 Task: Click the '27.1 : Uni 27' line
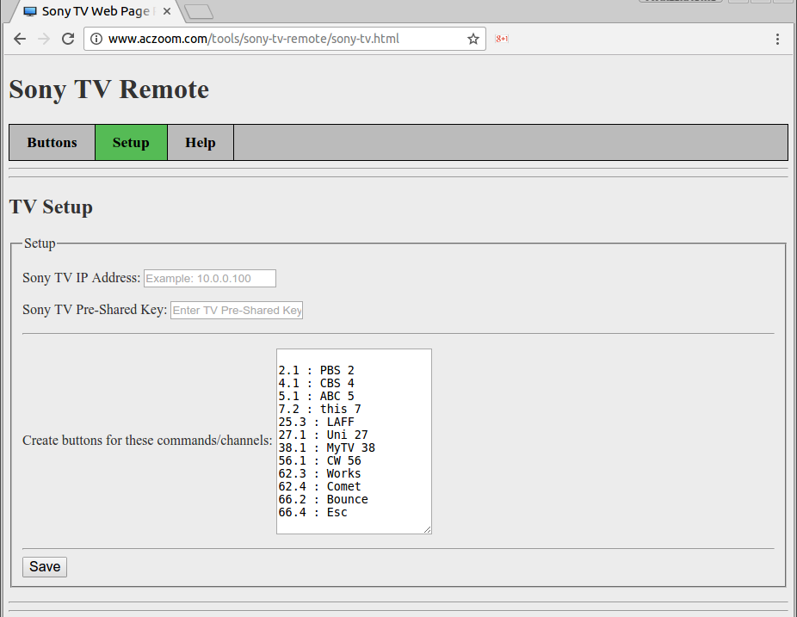coord(324,435)
